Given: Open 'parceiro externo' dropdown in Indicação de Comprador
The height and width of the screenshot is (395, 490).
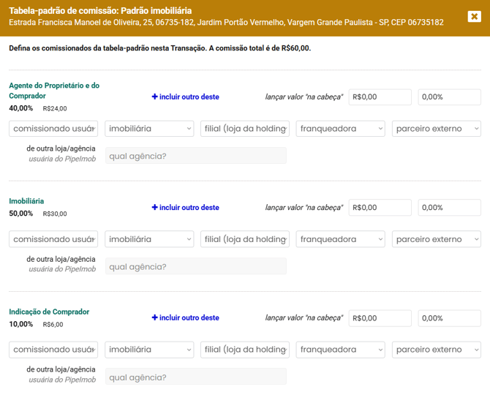Looking at the screenshot, I should (437, 350).
